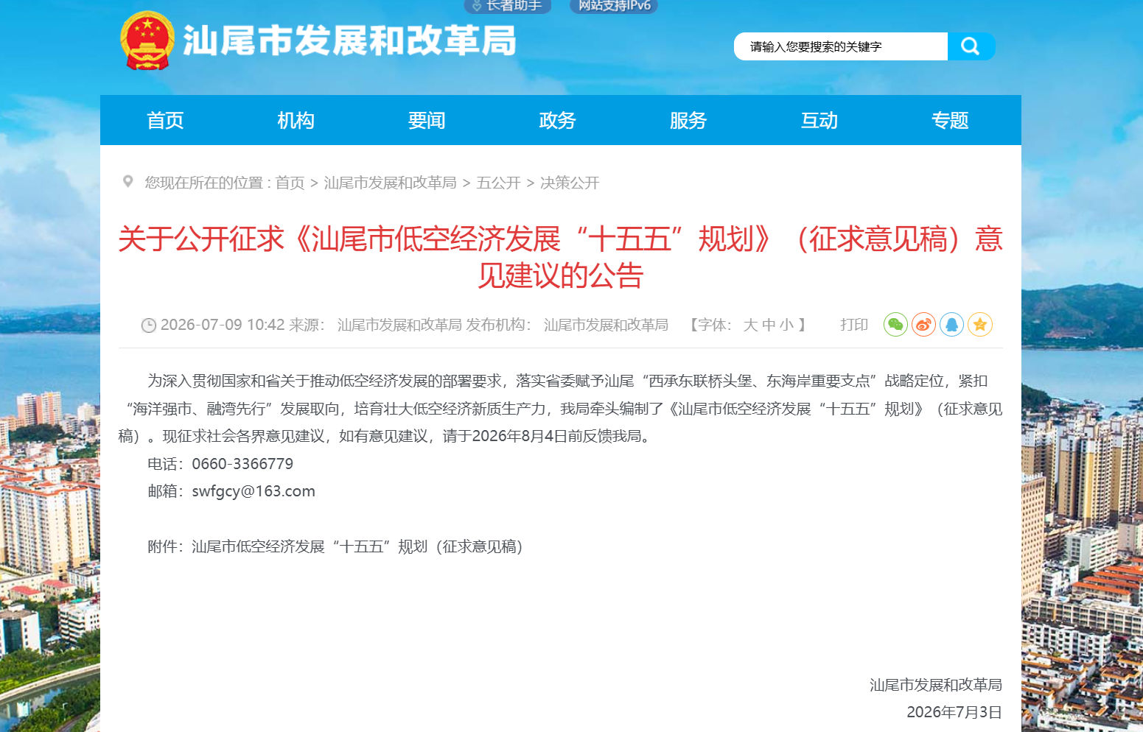Open the 要闻 navigation tab
This screenshot has height=732, width=1143.
tap(427, 120)
